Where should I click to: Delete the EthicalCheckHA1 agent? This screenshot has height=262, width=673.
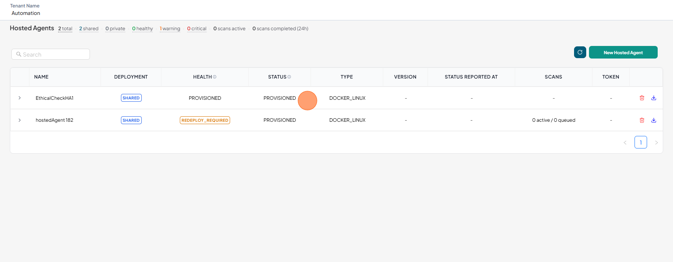642,98
